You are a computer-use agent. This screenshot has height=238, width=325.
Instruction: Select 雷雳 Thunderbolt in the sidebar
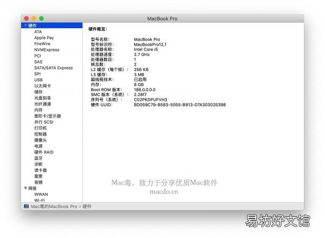coord(38,176)
